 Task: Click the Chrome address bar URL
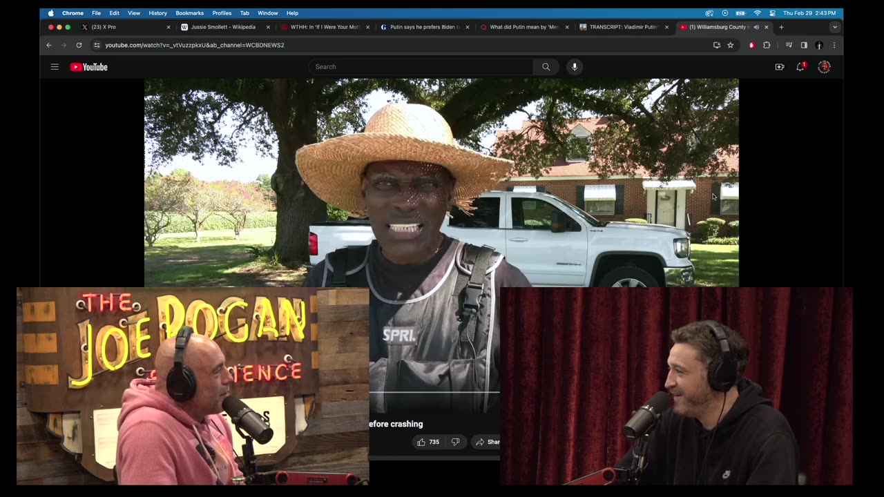195,45
